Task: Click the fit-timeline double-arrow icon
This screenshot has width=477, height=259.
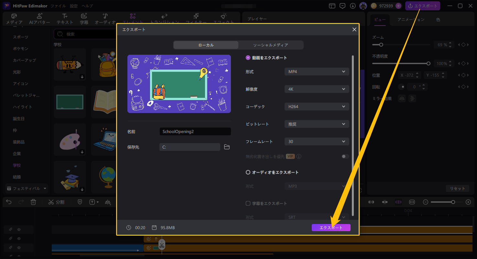Action: 412,202
